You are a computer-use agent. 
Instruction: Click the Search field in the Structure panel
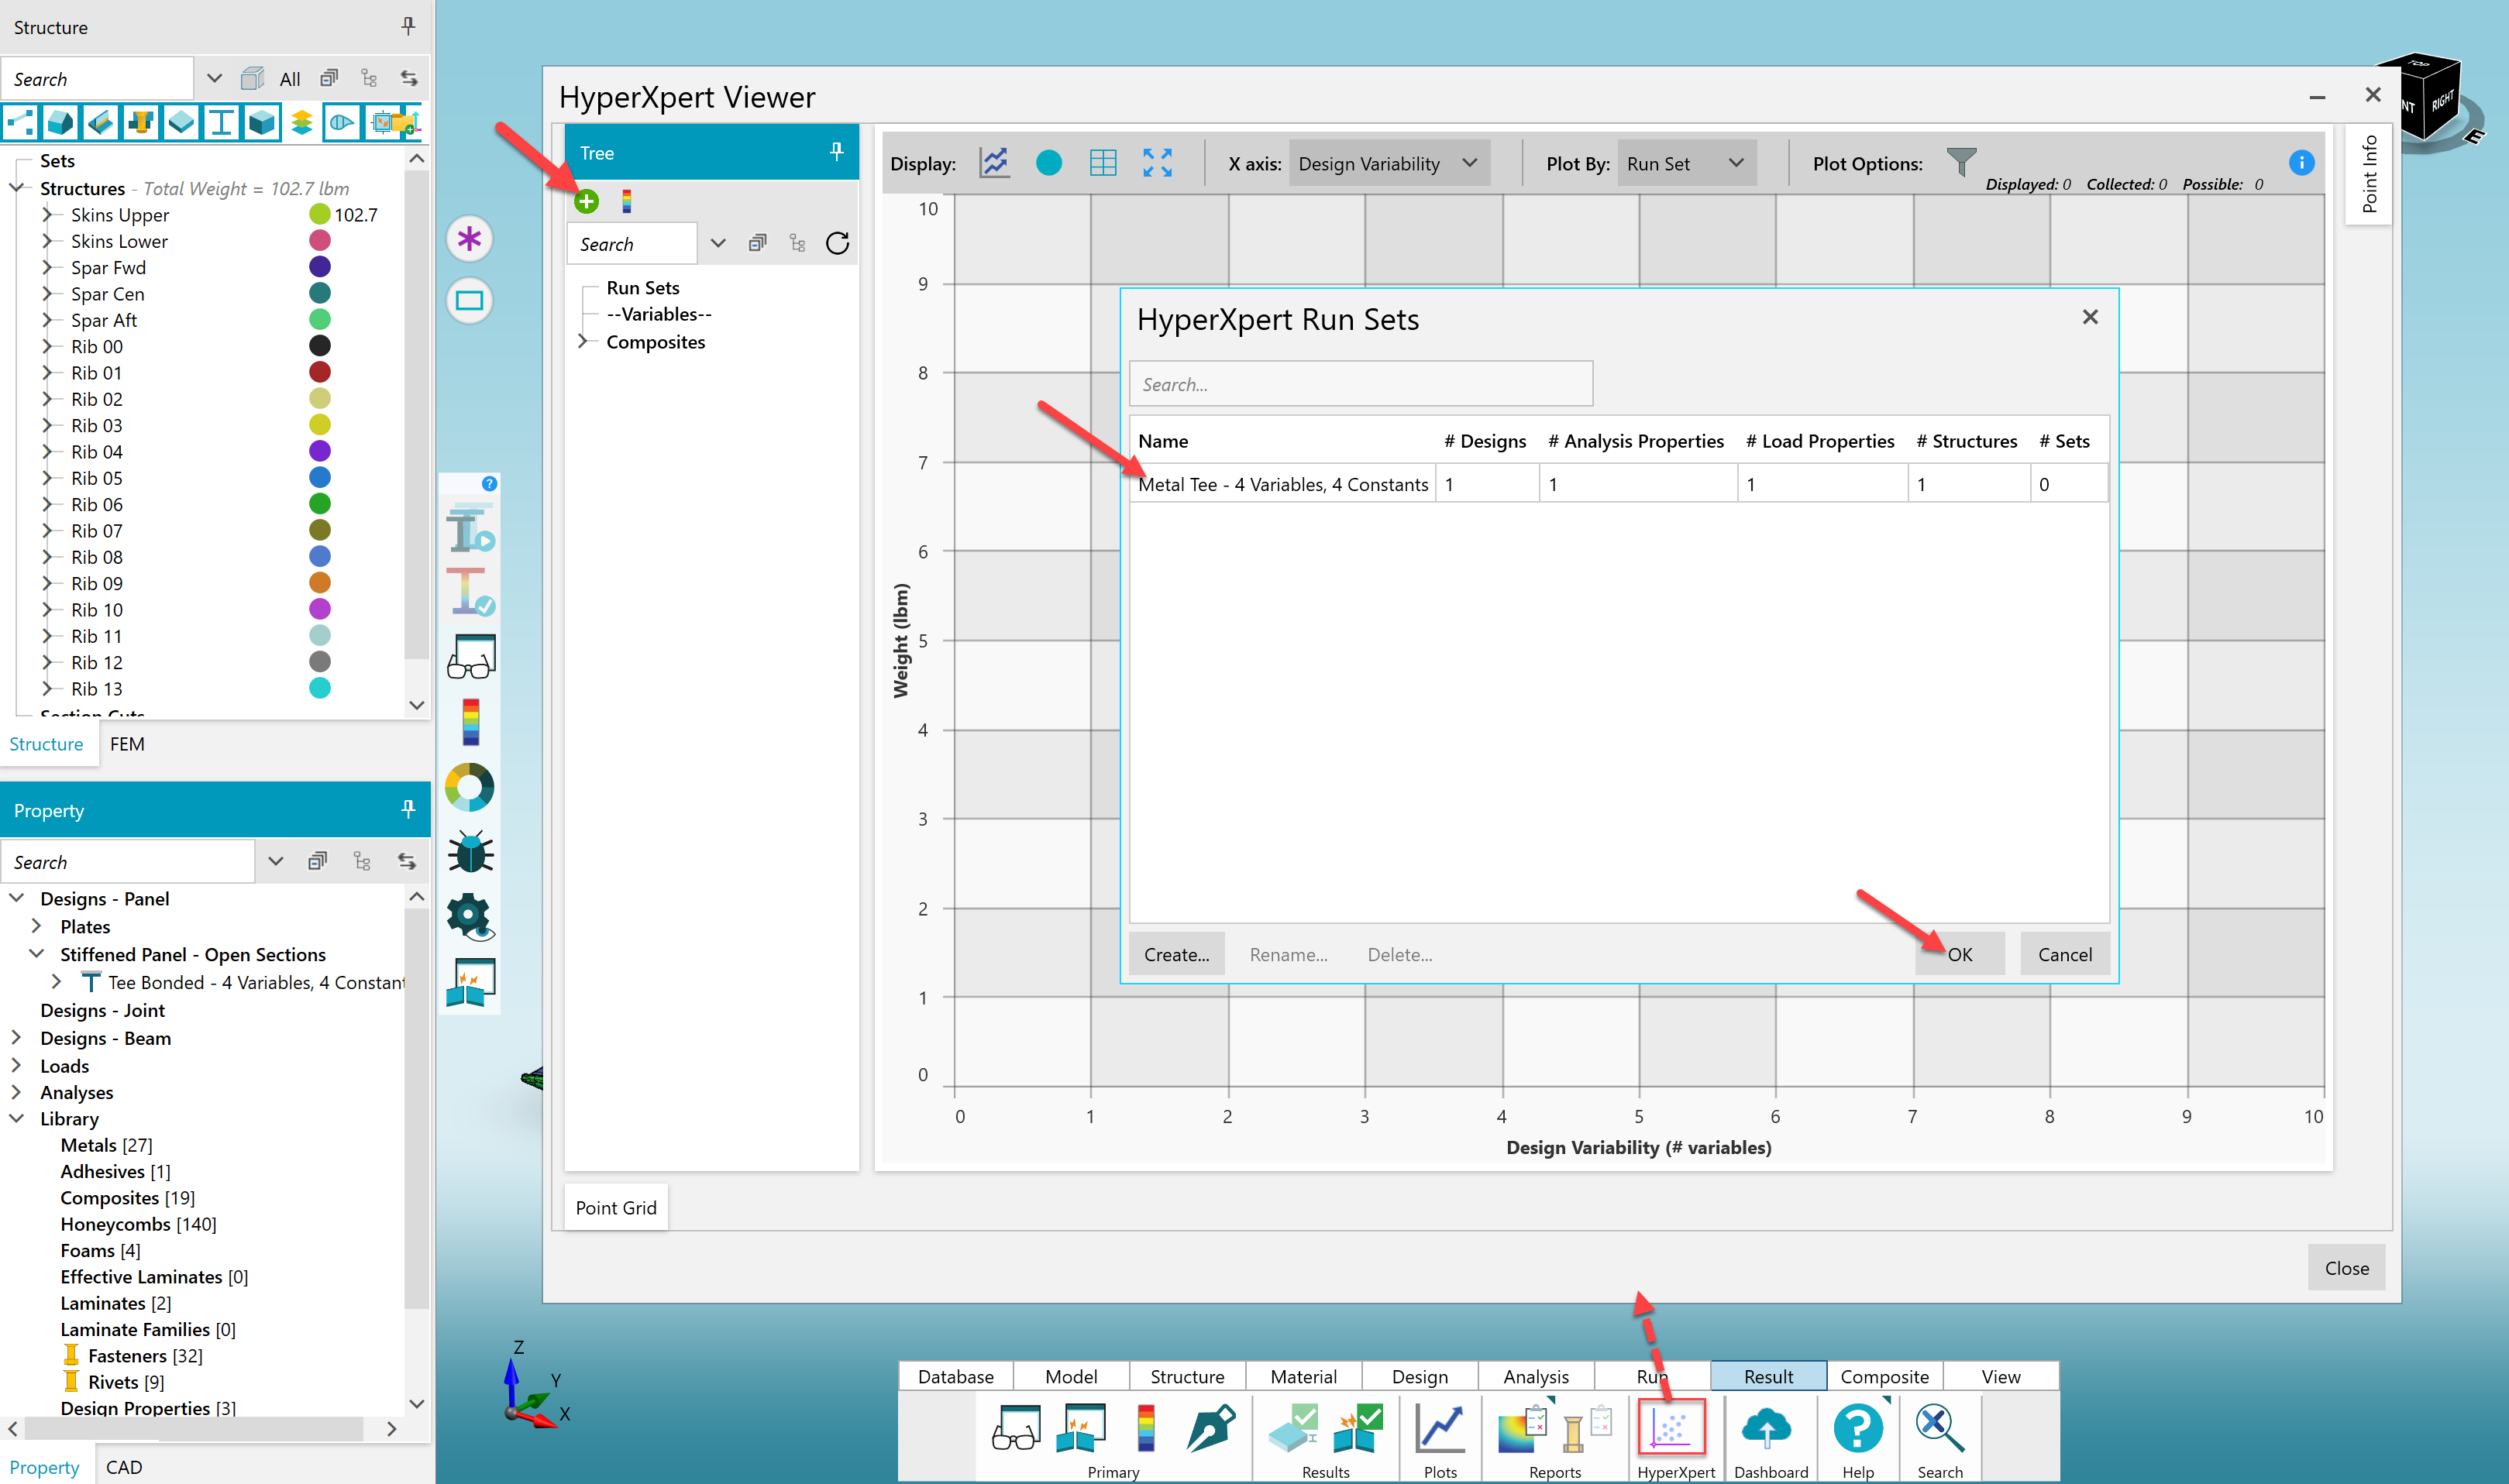coord(97,78)
